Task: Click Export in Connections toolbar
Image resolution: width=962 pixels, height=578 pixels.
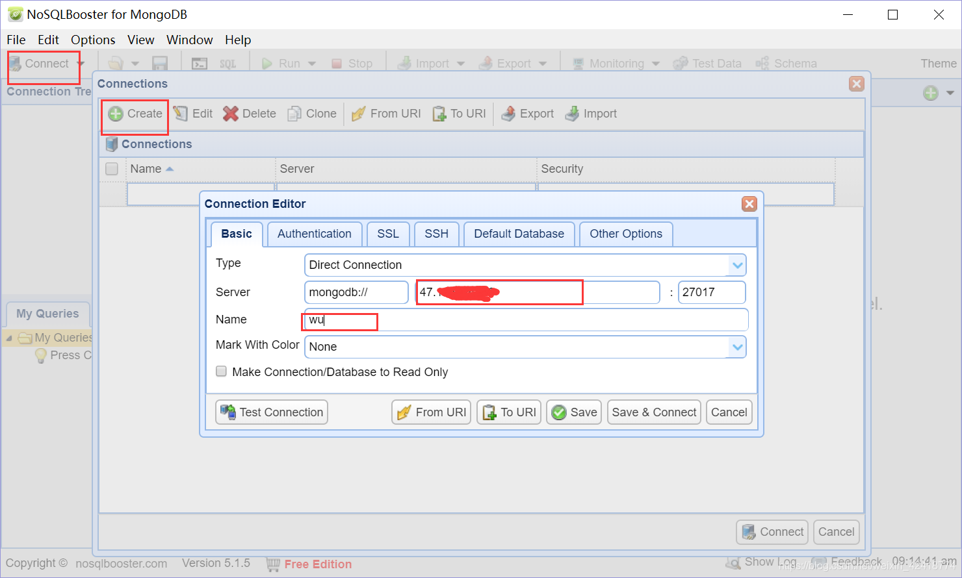Action: click(527, 114)
